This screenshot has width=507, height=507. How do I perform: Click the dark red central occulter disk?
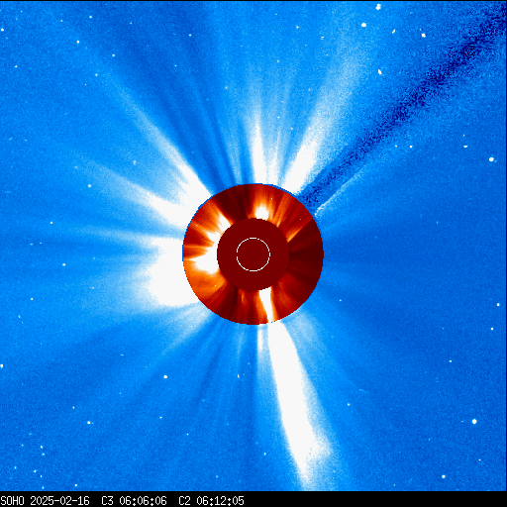tap(253, 254)
